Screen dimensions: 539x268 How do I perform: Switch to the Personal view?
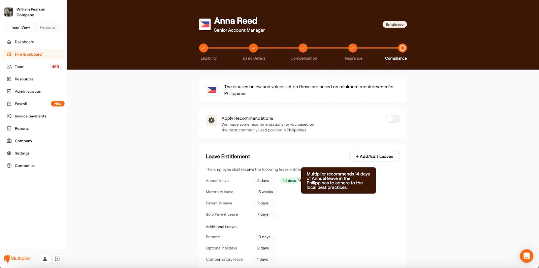48,27
